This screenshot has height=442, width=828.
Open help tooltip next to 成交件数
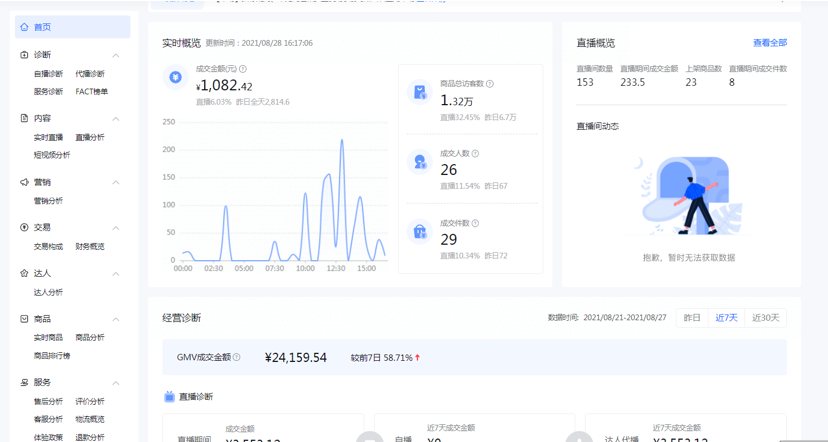tap(475, 224)
